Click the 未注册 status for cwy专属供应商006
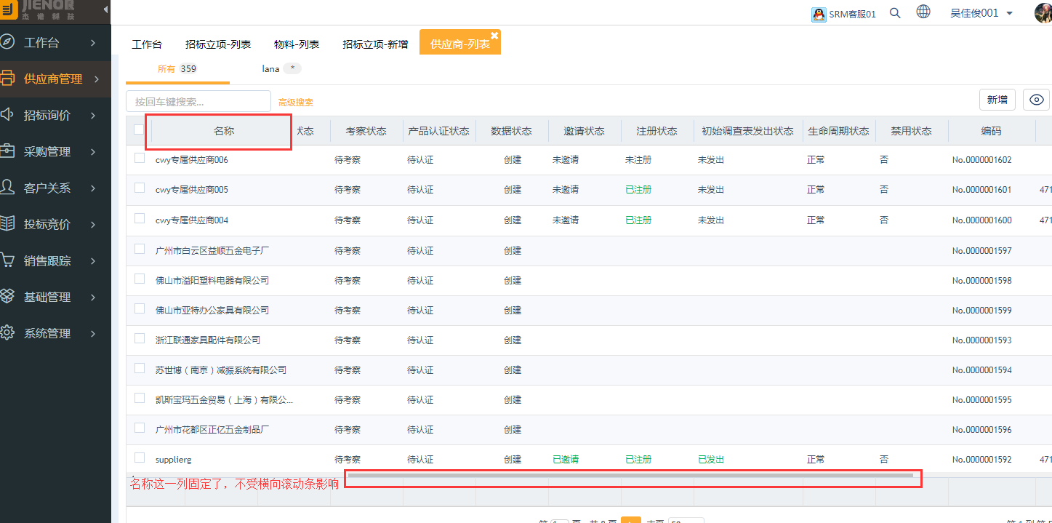 click(638, 159)
